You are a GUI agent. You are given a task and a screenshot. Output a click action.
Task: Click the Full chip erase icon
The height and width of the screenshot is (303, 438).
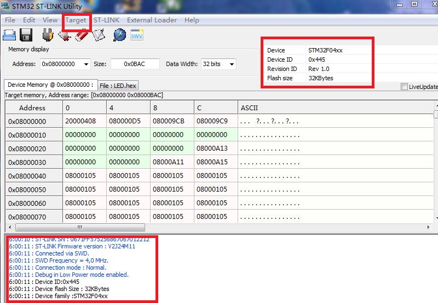click(x=82, y=35)
